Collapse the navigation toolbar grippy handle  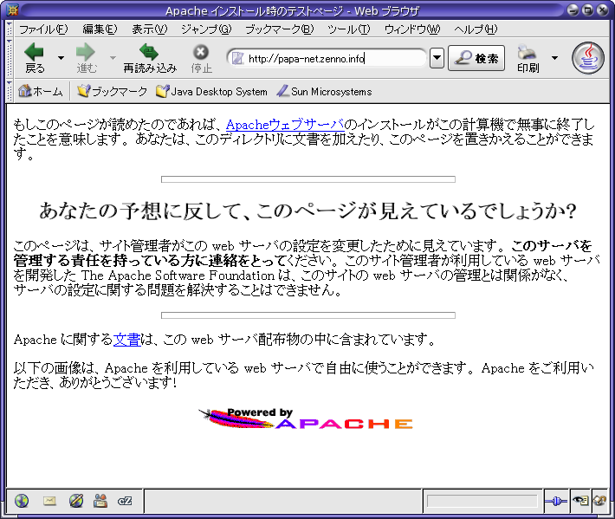10,58
